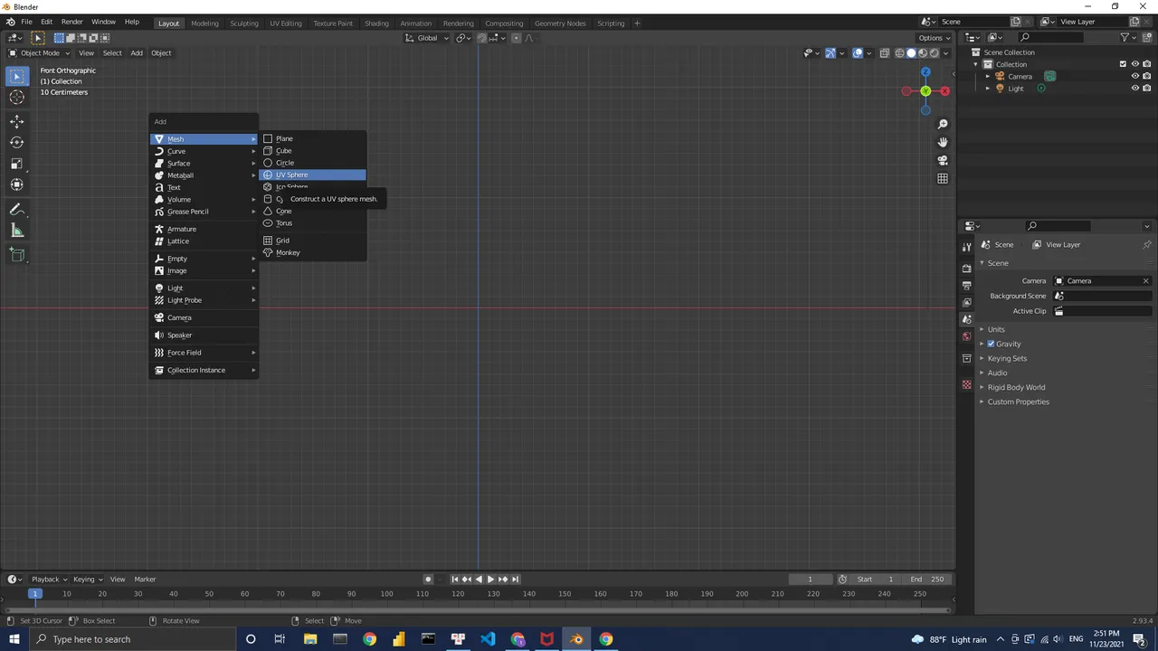Disable Light in renders

1147,89
